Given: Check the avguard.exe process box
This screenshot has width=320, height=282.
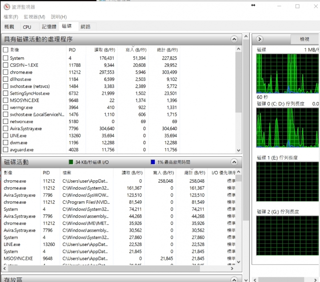Looking at the screenshot, I should (6, 150).
